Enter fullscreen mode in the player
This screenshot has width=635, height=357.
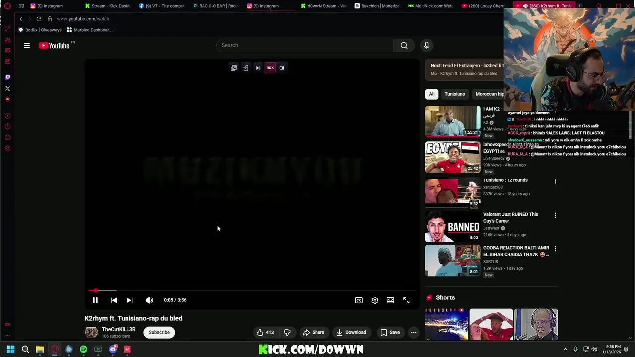coord(406,300)
